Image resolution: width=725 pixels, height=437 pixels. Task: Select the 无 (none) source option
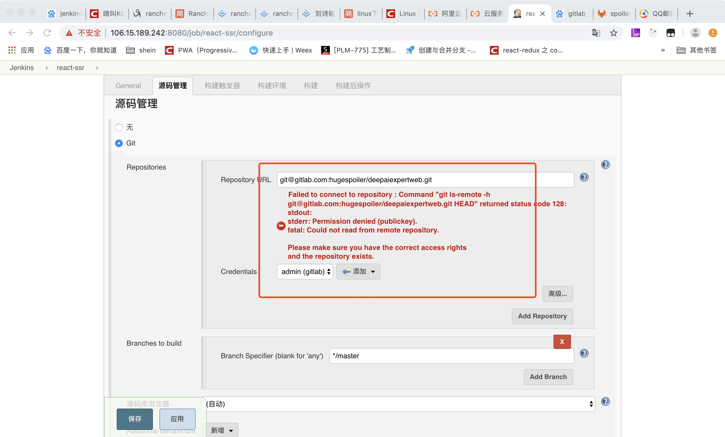pos(119,127)
